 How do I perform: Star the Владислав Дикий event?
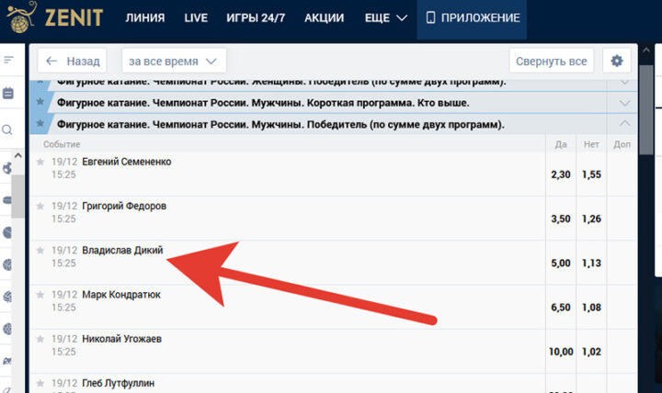tap(40, 251)
